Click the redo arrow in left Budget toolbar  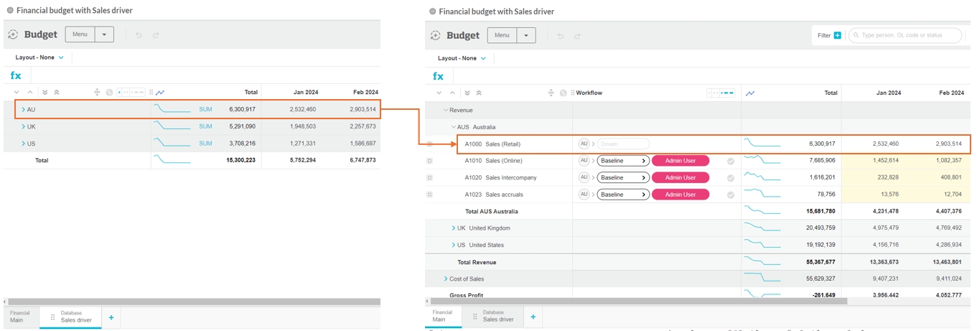click(x=156, y=34)
